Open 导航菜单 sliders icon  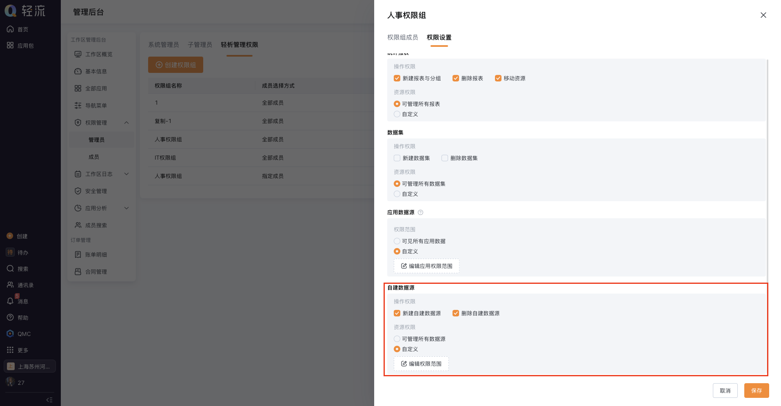[78, 105]
